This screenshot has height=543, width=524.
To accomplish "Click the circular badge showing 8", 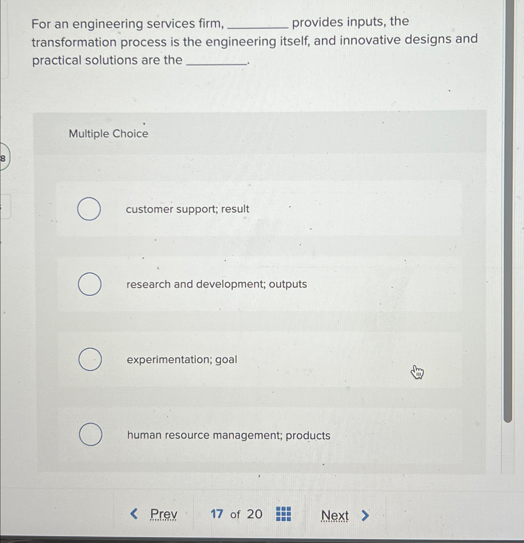I will tap(3, 158).
